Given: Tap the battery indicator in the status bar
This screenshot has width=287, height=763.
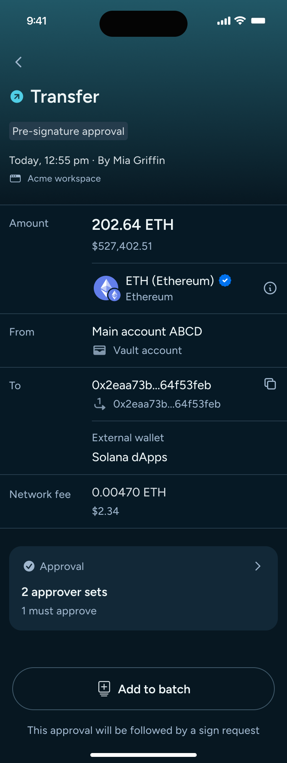Looking at the screenshot, I should point(258,21).
